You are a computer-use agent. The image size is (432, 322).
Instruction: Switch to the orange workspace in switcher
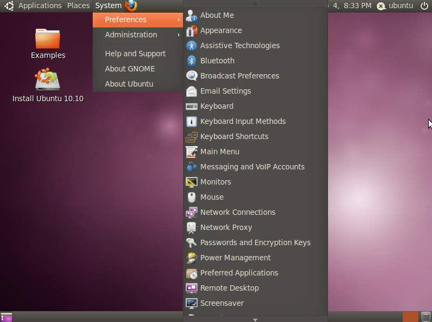[x=410, y=317]
